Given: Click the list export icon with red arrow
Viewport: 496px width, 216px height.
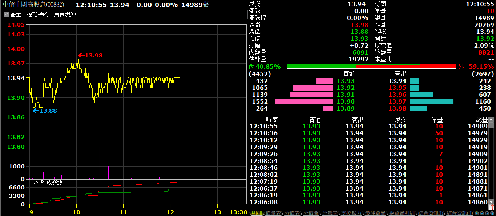Looking at the screenshot, I should [491, 207].
